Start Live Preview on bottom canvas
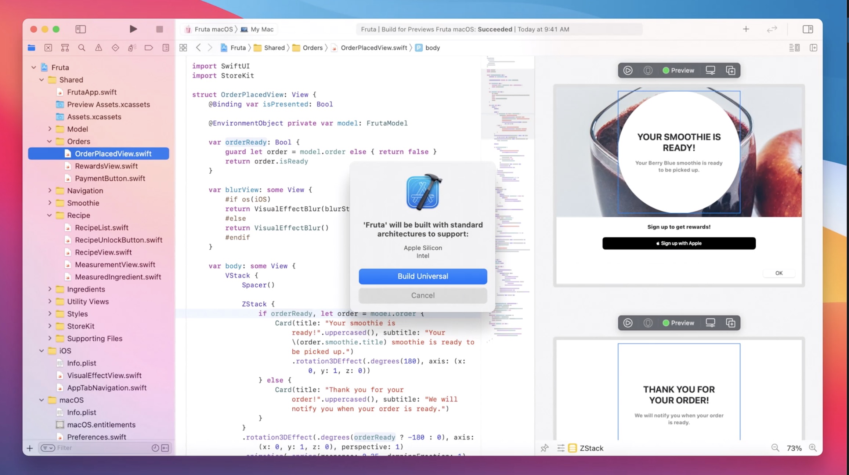This screenshot has height=475, width=849. pos(628,323)
